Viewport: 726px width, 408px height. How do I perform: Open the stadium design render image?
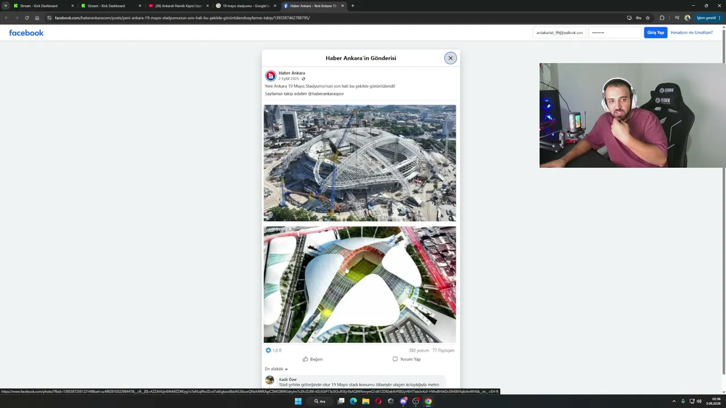[x=360, y=284]
